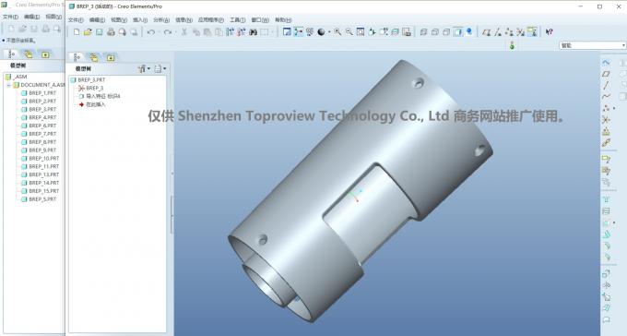Click the Refit view icon

point(361,32)
